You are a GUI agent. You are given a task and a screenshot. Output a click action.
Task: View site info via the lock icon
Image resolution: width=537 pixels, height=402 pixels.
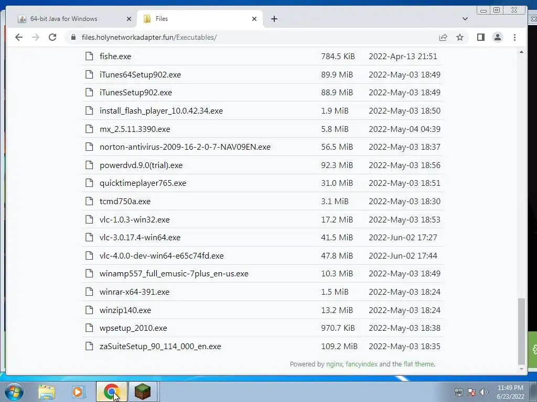pos(73,37)
